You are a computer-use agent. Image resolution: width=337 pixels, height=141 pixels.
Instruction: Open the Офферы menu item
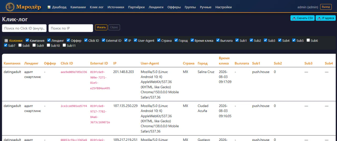tap(174, 7)
